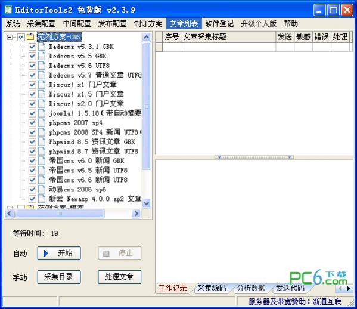
Task: Click document icon beside phpcms 2008 SP4 新闻
Action: tap(42, 132)
